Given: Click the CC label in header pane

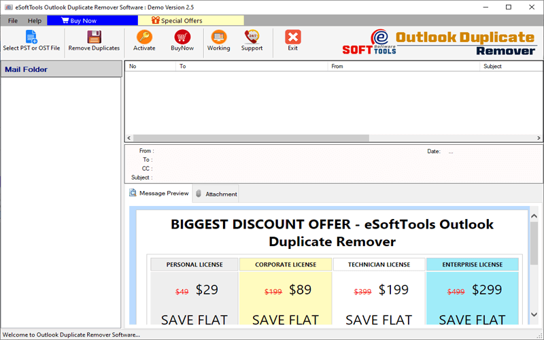Looking at the screenshot, I should (147, 169).
